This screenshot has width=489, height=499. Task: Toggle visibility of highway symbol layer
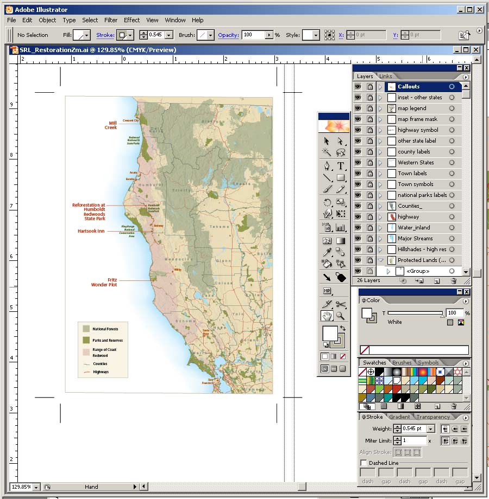pyautogui.click(x=358, y=130)
